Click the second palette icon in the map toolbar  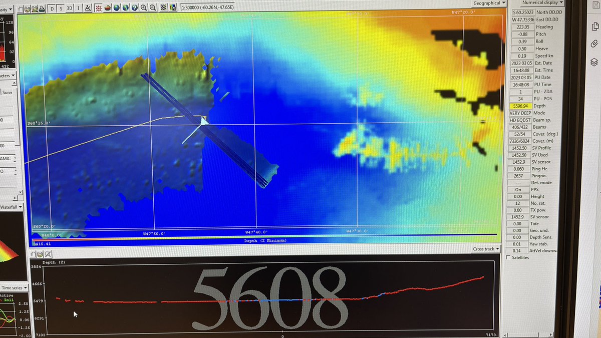point(35,9)
